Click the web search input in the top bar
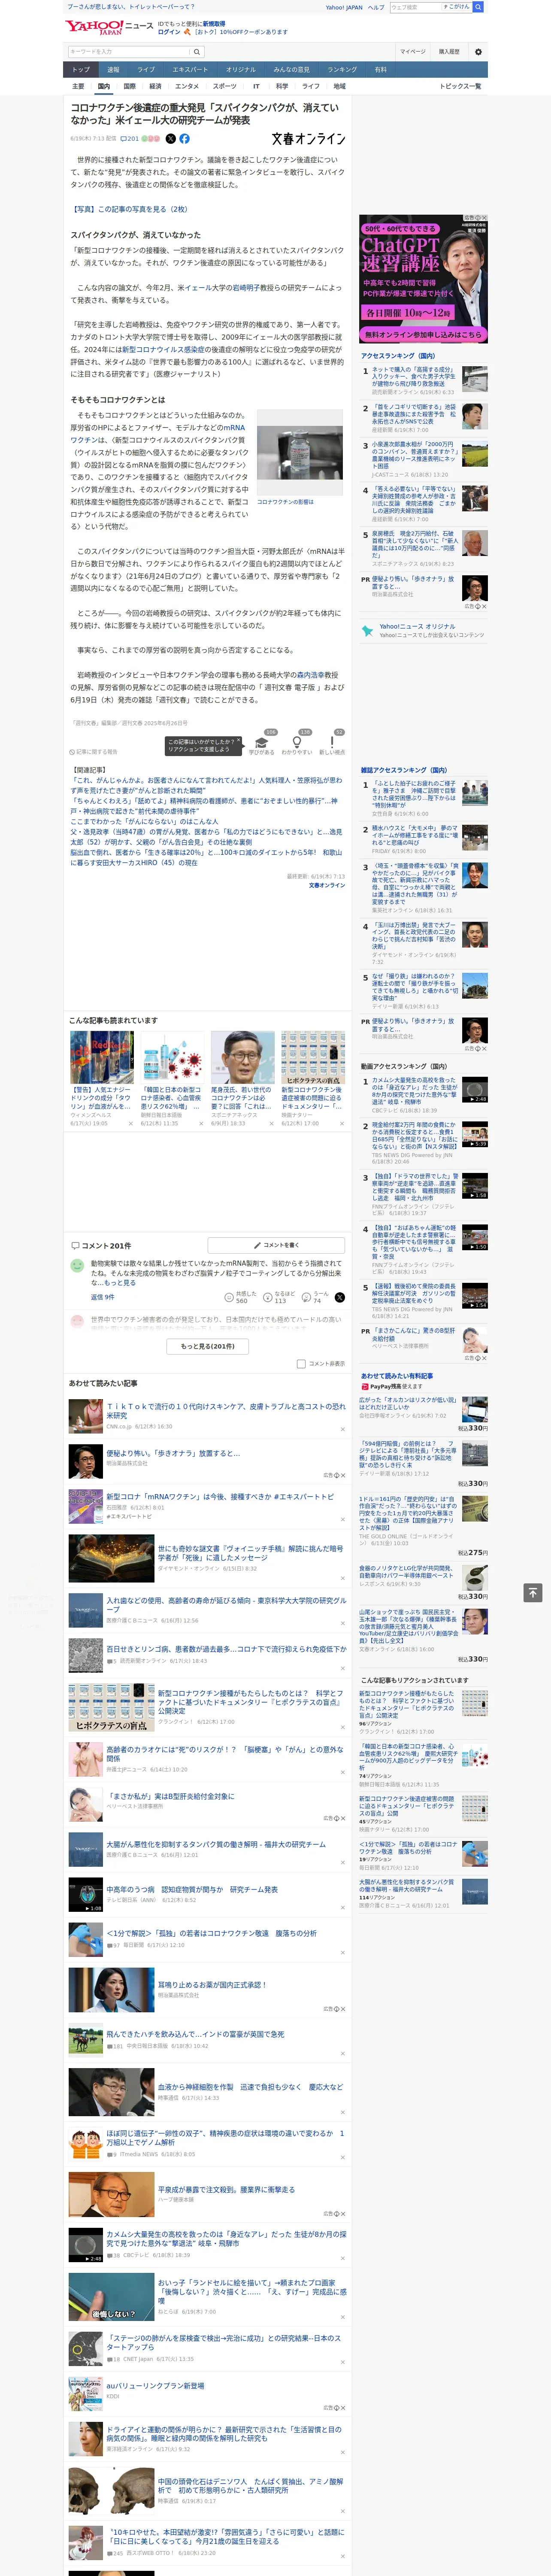The height and width of the screenshot is (2576, 551). click(416, 7)
